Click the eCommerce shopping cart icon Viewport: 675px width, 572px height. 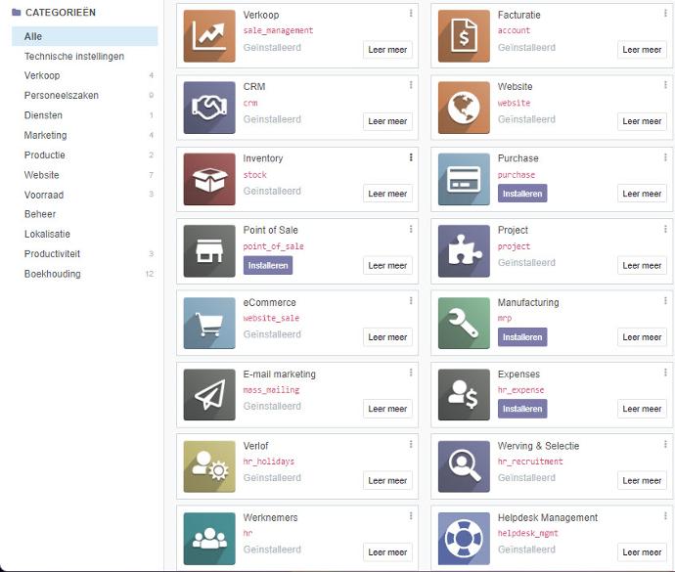(x=209, y=324)
